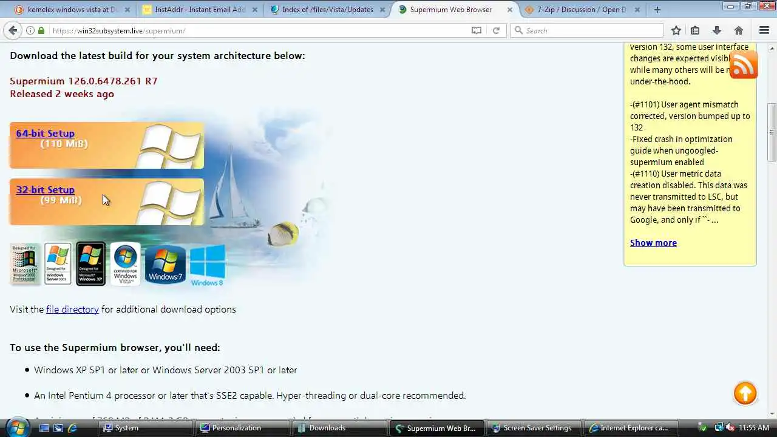Click the Windows Server 2003 logo badge
This screenshot has width=777, height=437.
[58, 264]
